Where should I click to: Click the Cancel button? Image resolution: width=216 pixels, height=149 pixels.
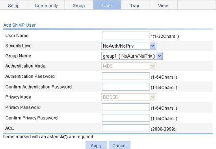point(119,145)
